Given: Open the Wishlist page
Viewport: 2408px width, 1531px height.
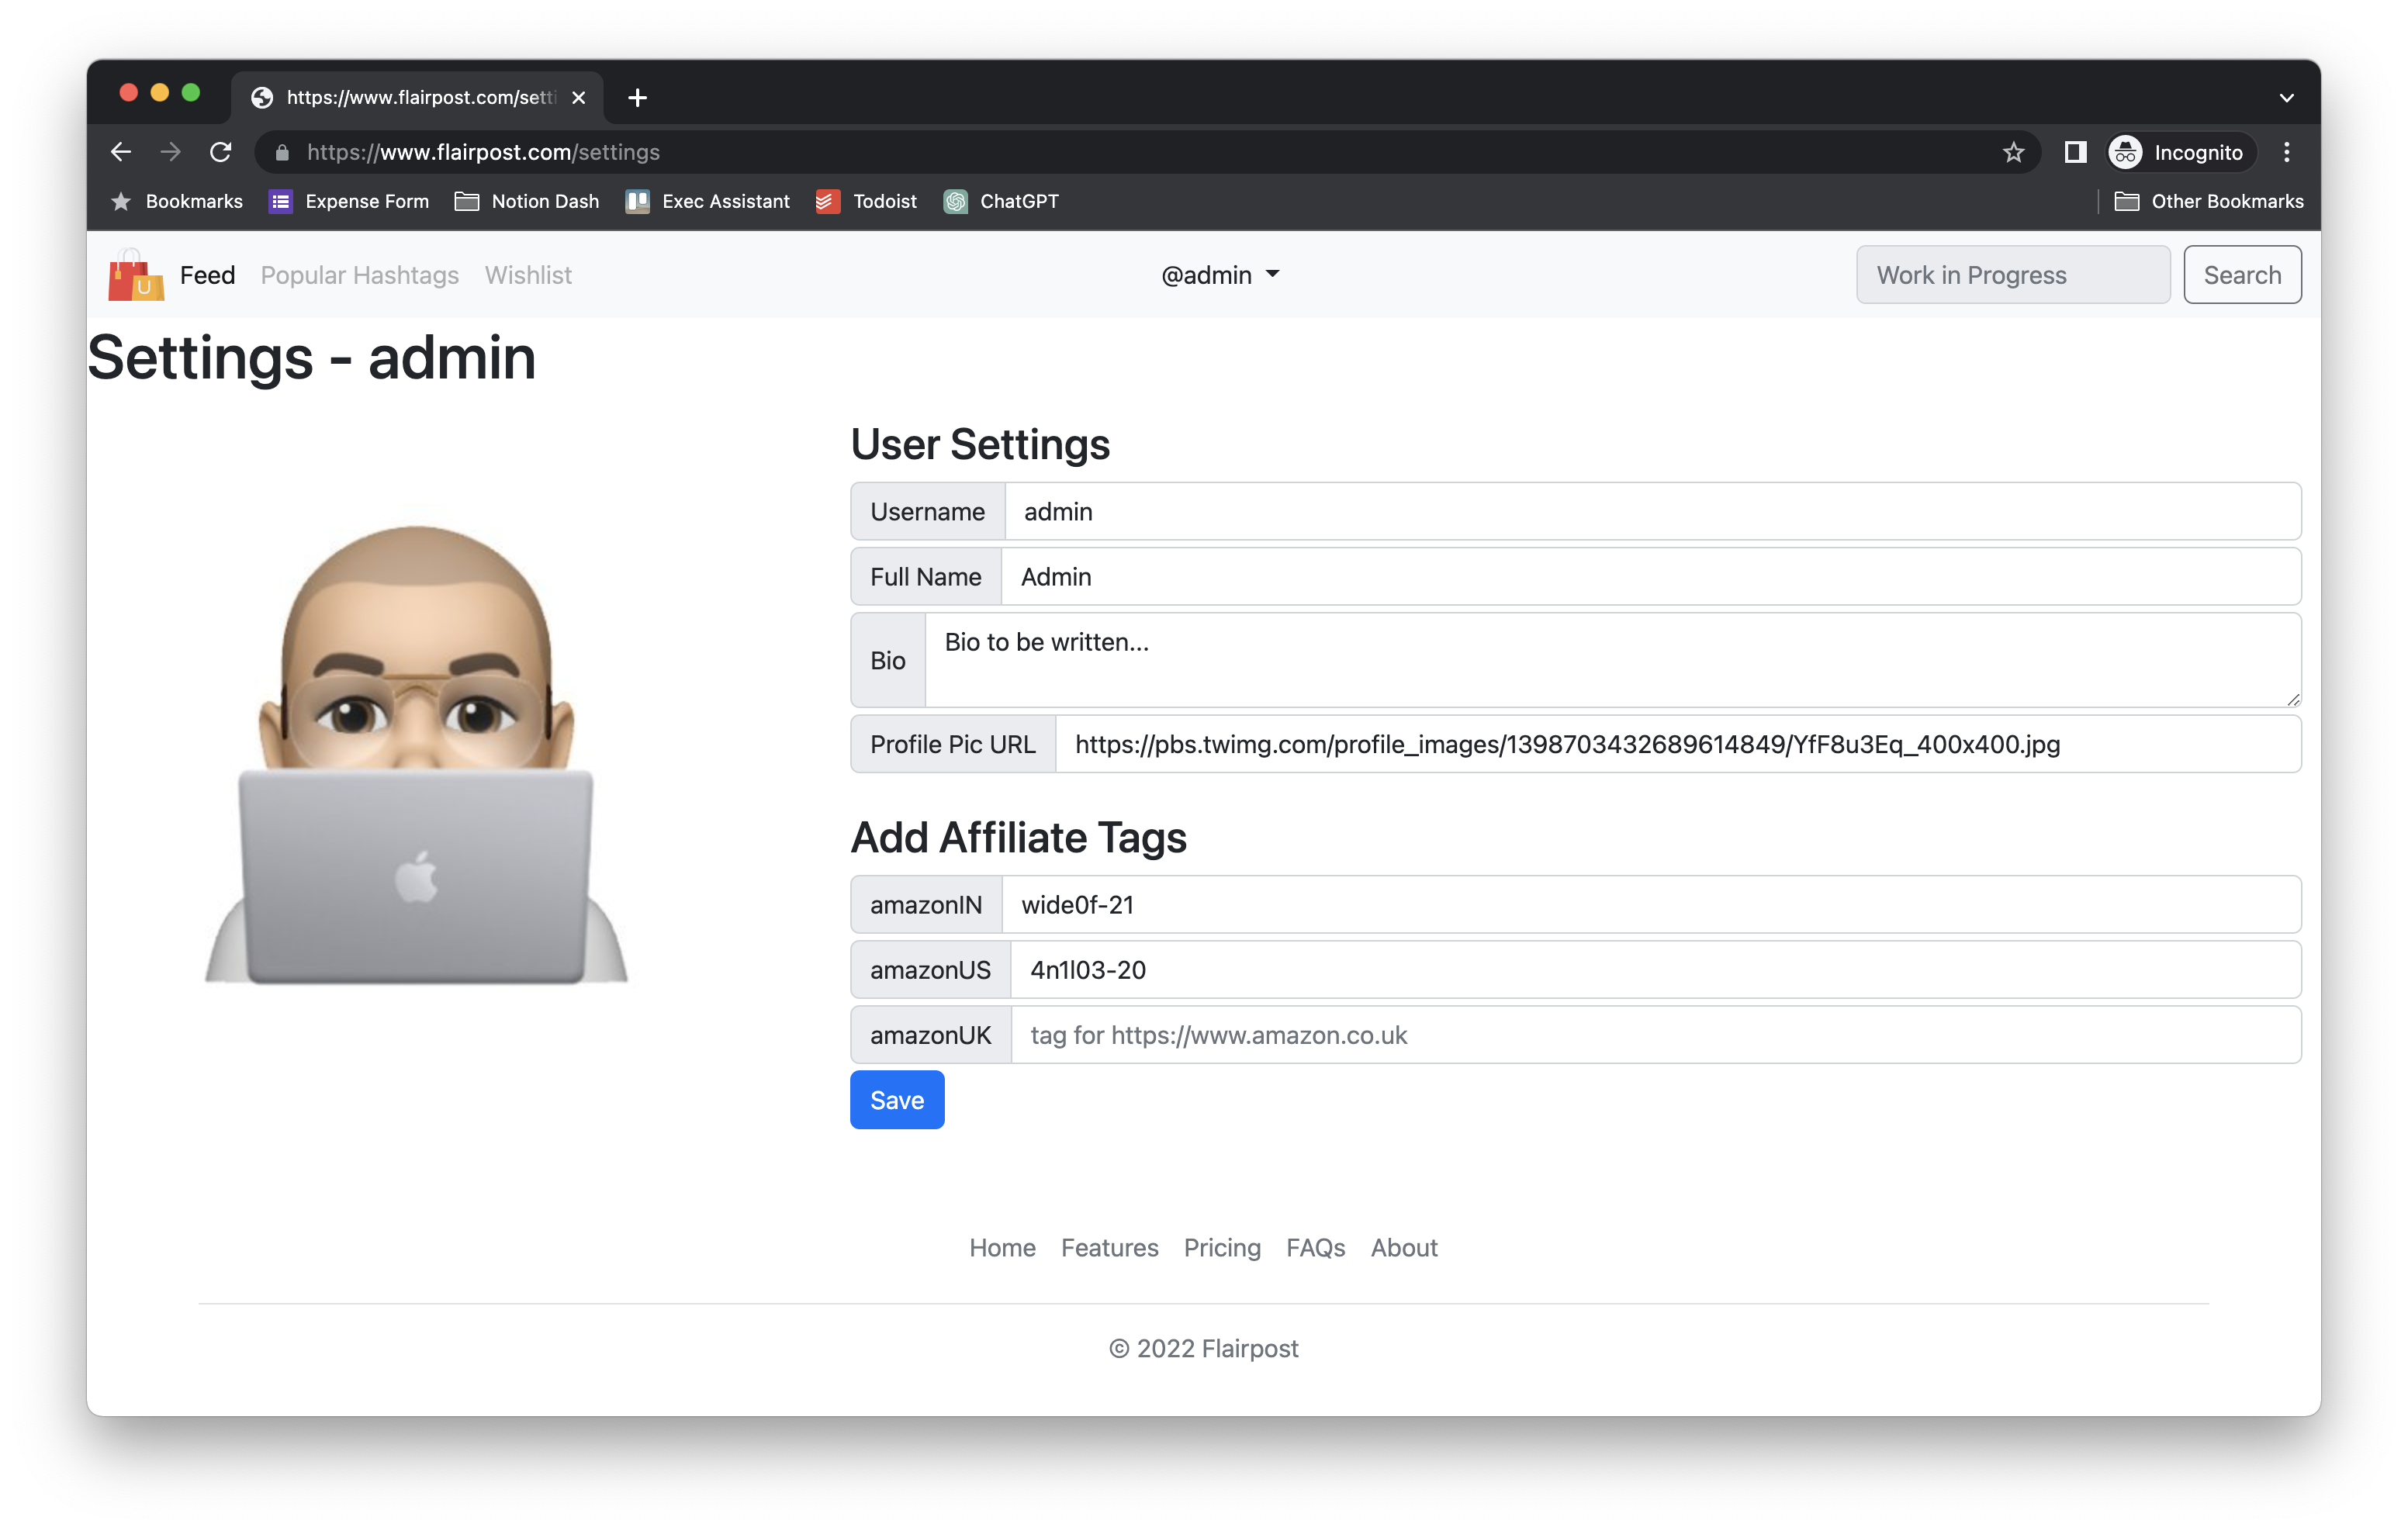Looking at the screenshot, I should [x=528, y=275].
